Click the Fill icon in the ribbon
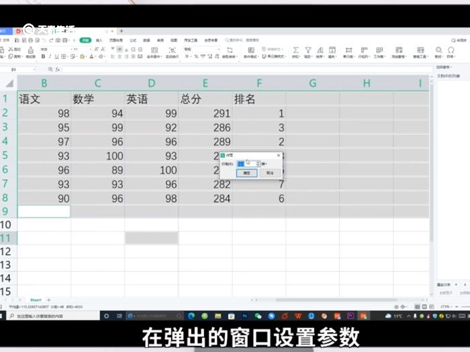Screen dimensions: 470x352 332,50
